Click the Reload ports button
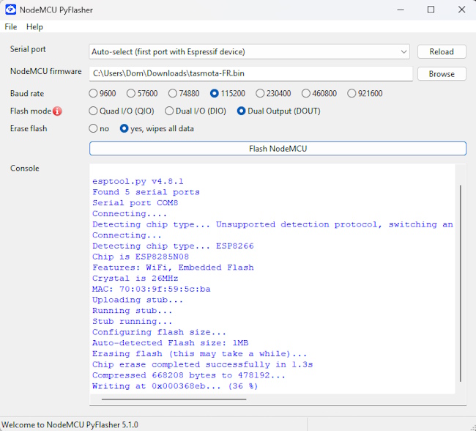Screen dimensions: 476x431 (x=442, y=51)
